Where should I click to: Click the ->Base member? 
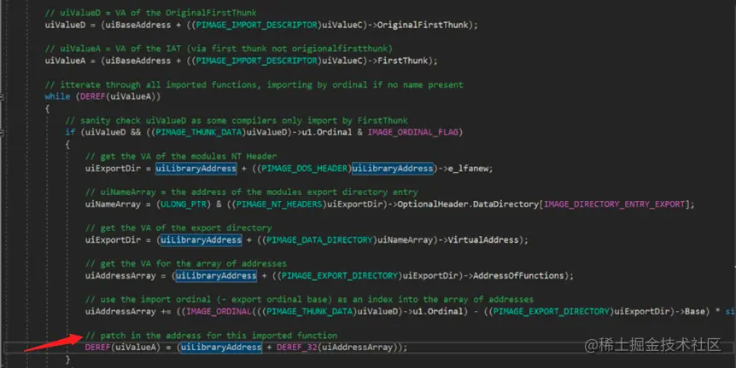coord(690,311)
